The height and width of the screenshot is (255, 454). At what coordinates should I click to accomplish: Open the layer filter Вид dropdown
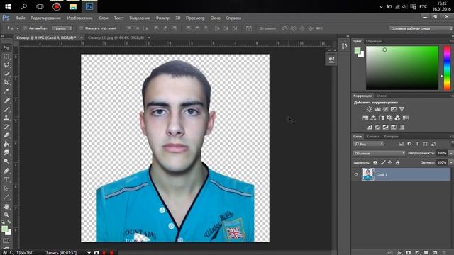click(x=368, y=144)
